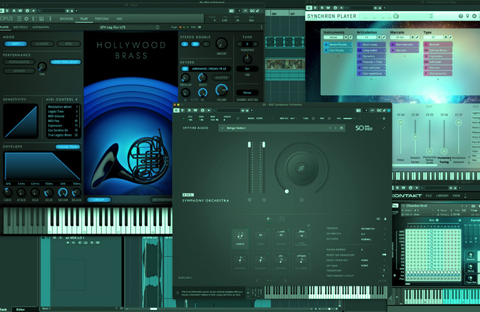Expand the Spitfire preset dropdown chevron

[x=222, y=128]
